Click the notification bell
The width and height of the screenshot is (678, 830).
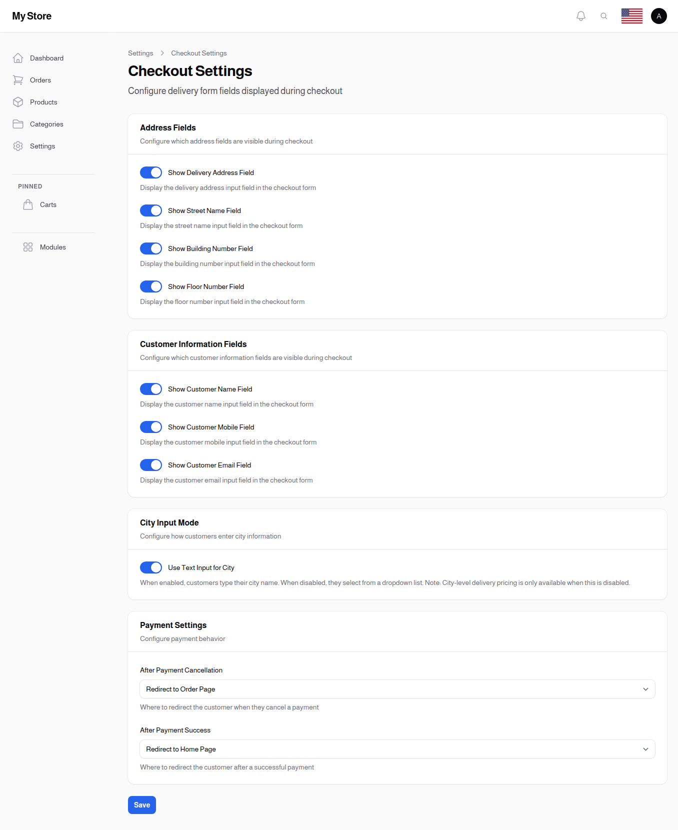click(580, 15)
